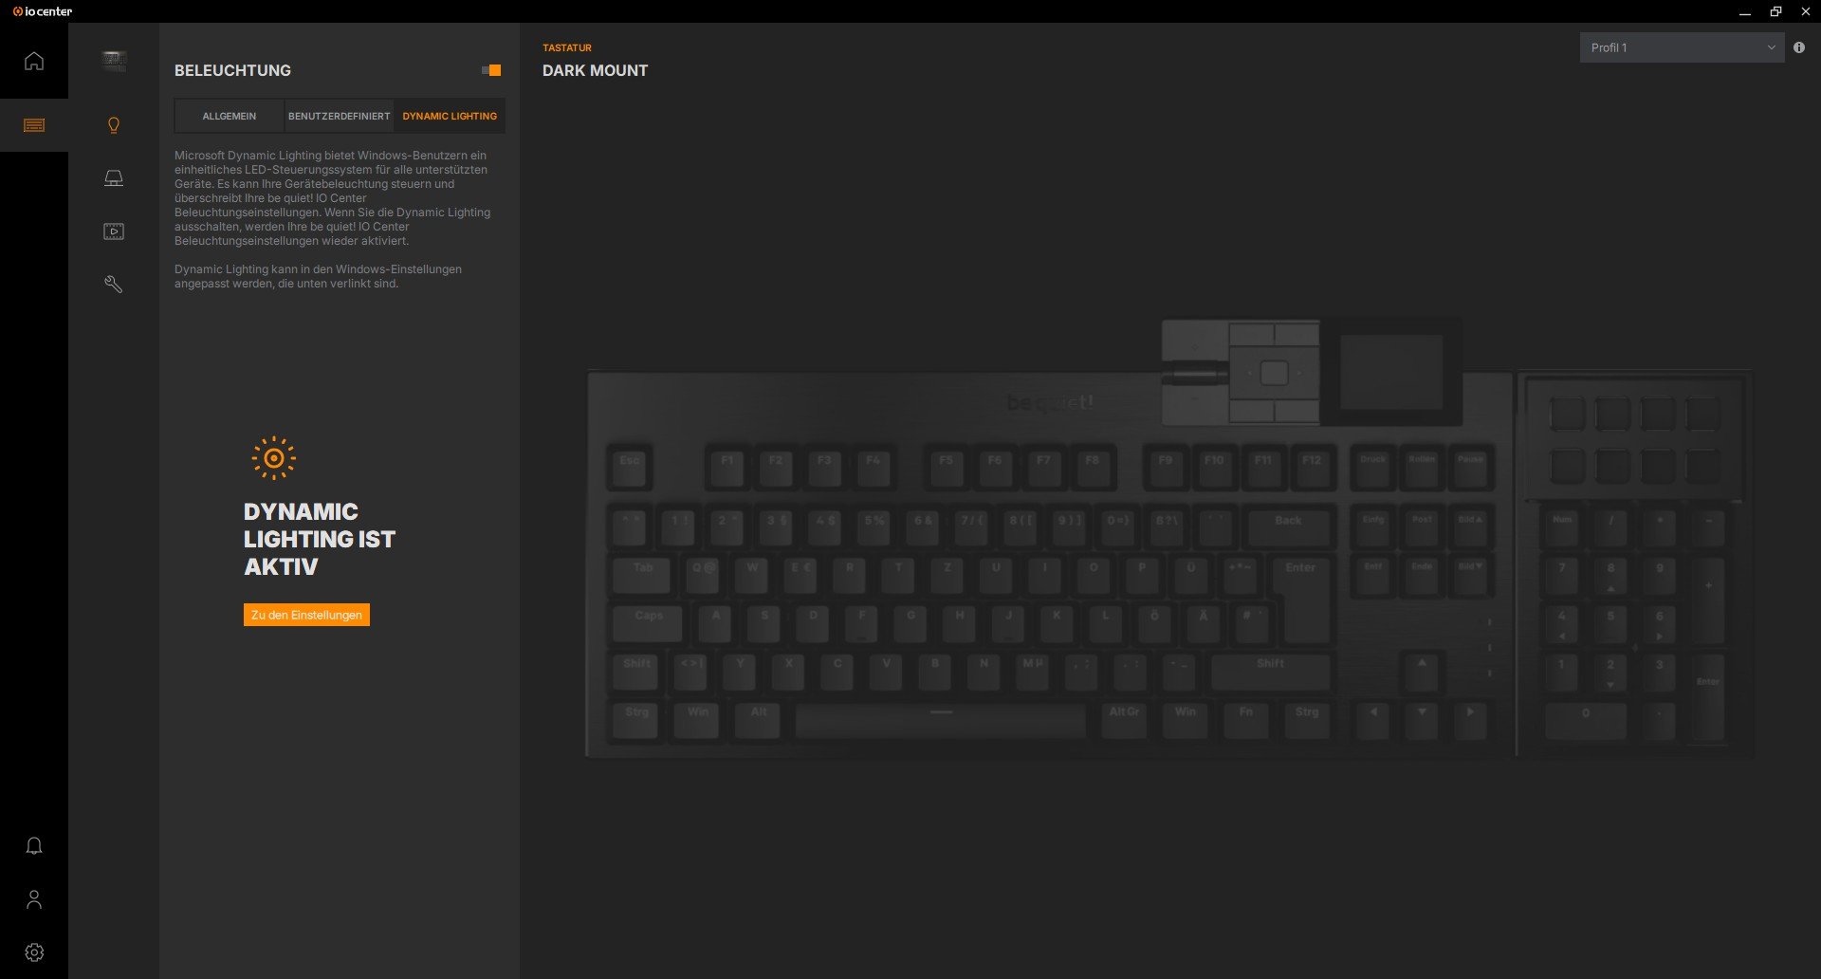The height and width of the screenshot is (979, 1821).
Task: Select the desk lamp device icon
Action: pyautogui.click(x=114, y=177)
